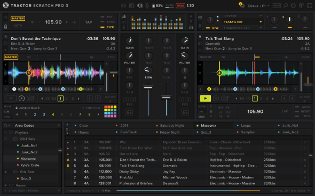
Task: Click the Deck A loop-in button
Action: click(90, 99)
